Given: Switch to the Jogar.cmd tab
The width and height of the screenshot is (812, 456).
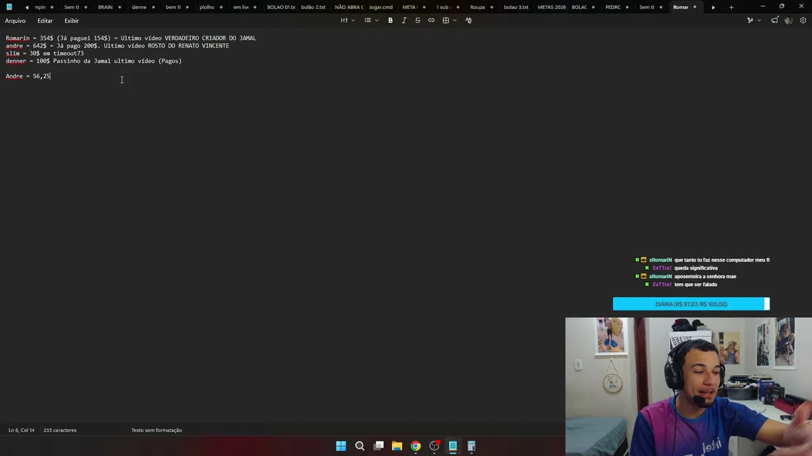Looking at the screenshot, I should coord(381,7).
